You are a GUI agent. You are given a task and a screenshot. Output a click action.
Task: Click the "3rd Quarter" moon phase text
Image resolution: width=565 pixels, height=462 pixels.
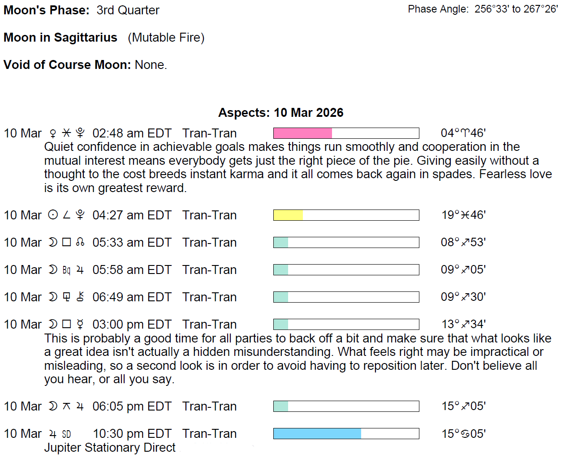[x=128, y=10]
